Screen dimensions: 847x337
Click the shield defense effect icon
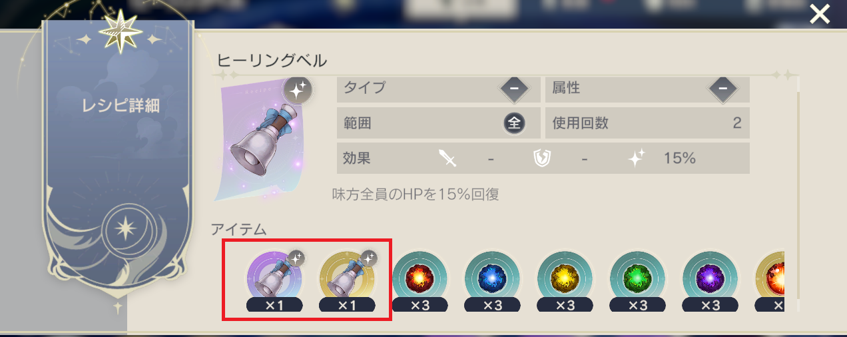coord(542,158)
